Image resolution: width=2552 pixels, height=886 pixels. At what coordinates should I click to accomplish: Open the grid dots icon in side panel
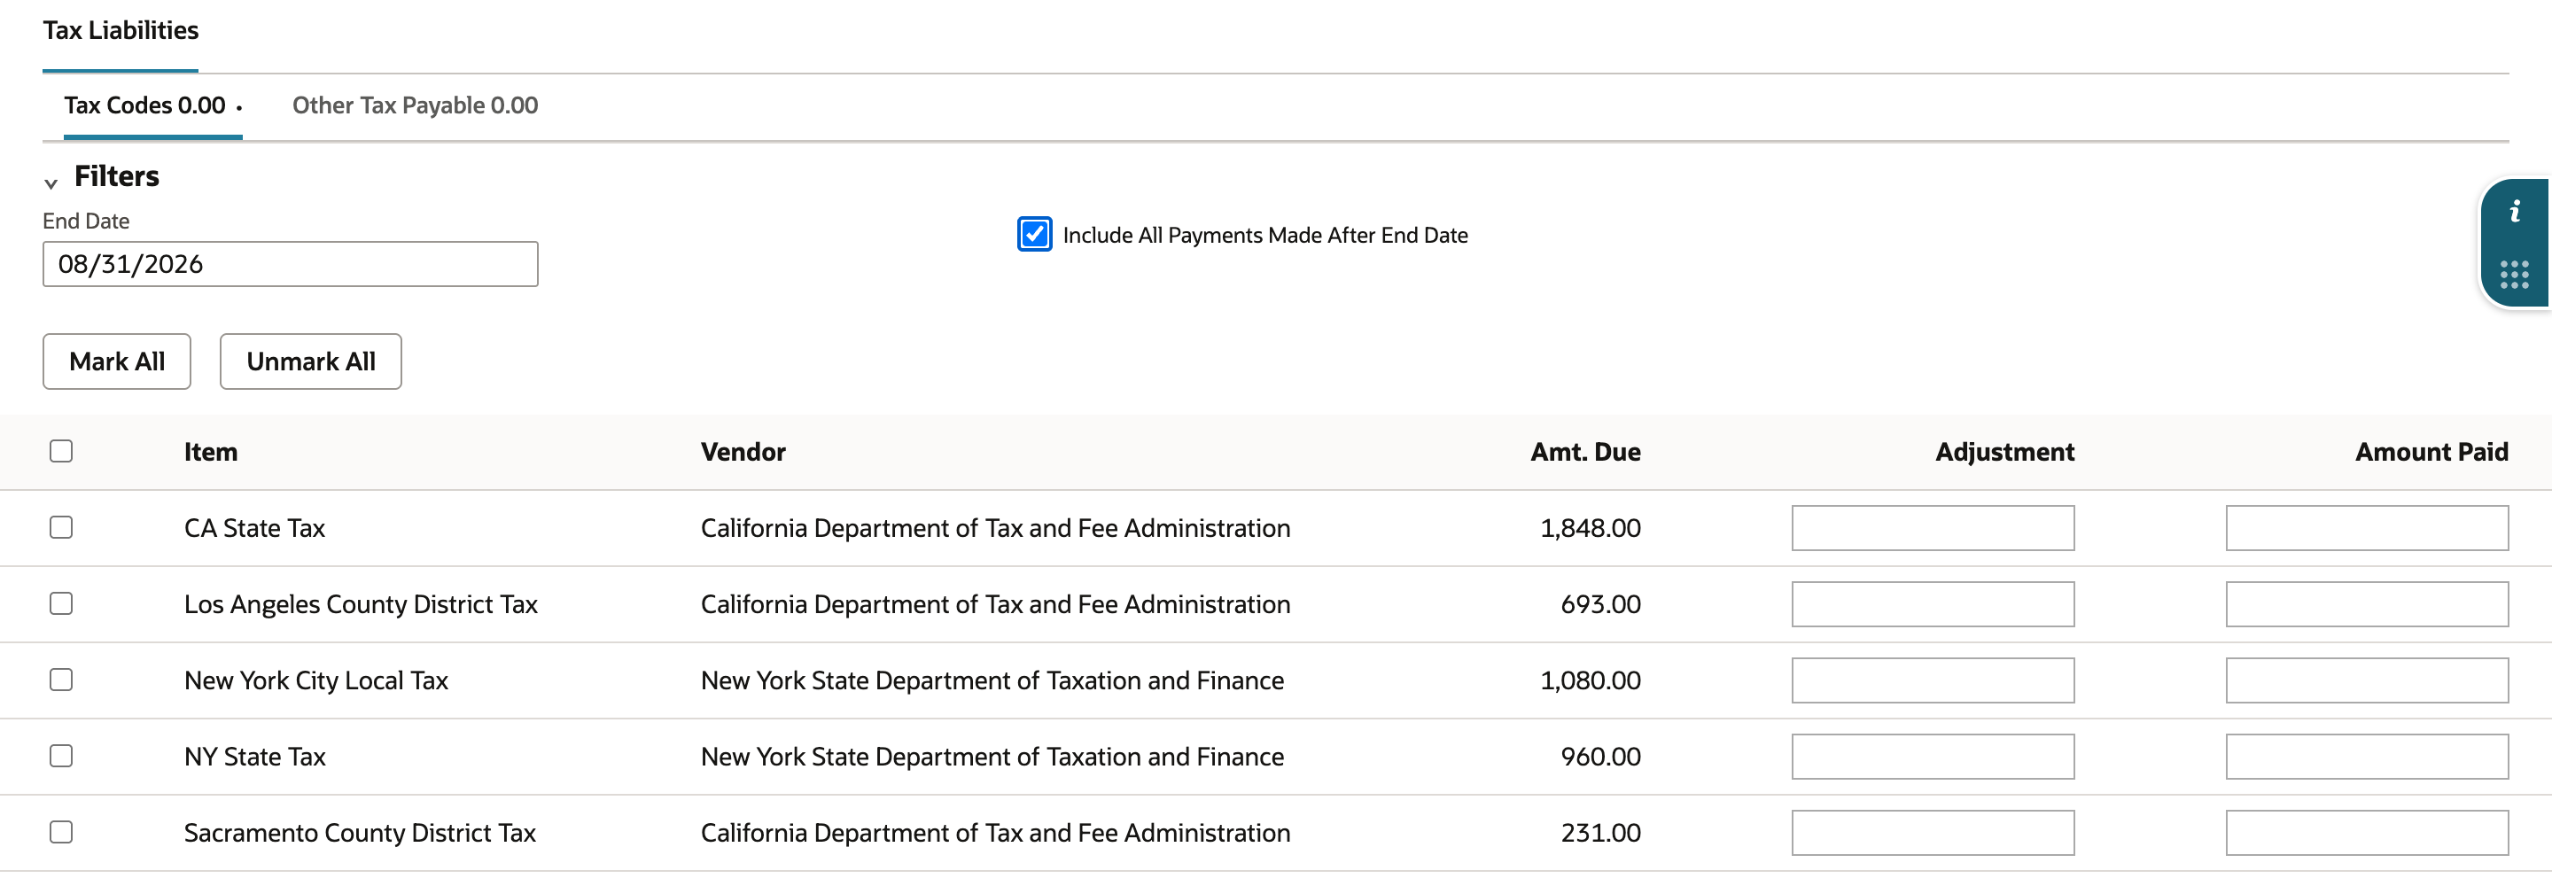[2515, 275]
